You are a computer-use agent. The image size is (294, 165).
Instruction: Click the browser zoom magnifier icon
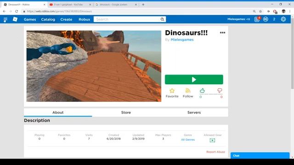click(x=254, y=11)
